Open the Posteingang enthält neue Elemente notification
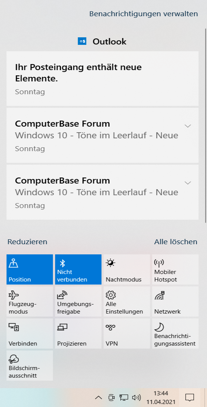Image resolution: width=207 pixels, height=407 pixels. point(102,79)
